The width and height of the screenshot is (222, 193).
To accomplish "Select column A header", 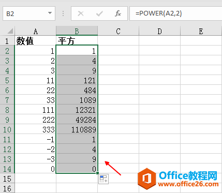I will click(x=36, y=31).
